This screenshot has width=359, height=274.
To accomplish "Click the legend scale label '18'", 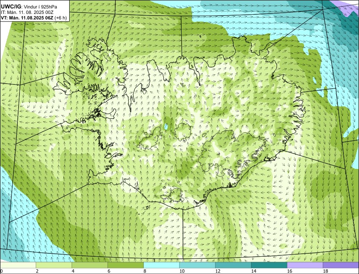I will pos(325,271).
